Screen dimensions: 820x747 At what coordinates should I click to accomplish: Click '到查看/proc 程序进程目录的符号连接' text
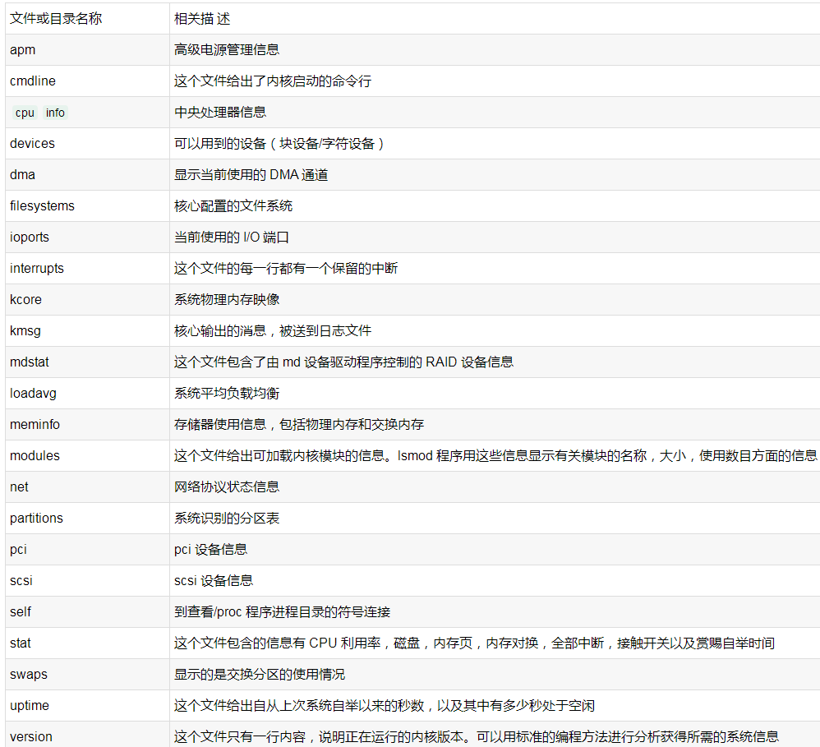[282, 611]
